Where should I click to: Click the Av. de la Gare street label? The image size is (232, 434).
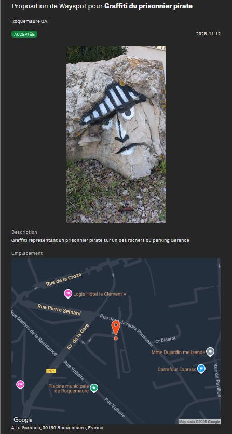pos(78,336)
